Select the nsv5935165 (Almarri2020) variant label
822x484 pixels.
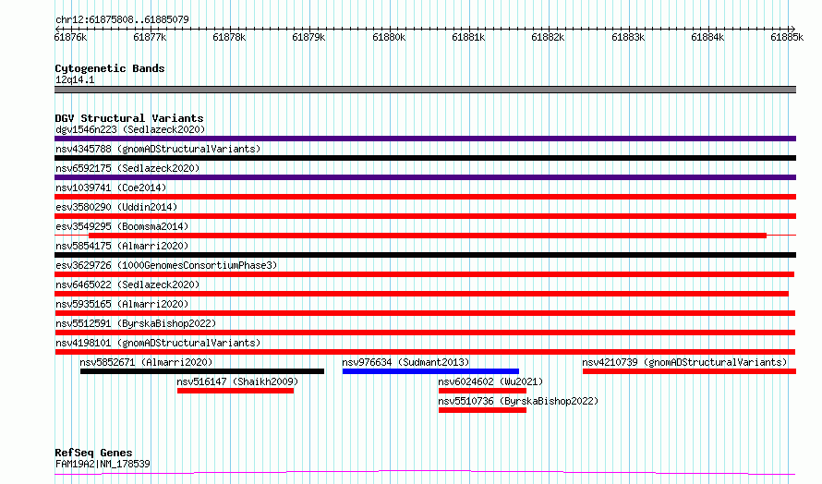coord(122,304)
